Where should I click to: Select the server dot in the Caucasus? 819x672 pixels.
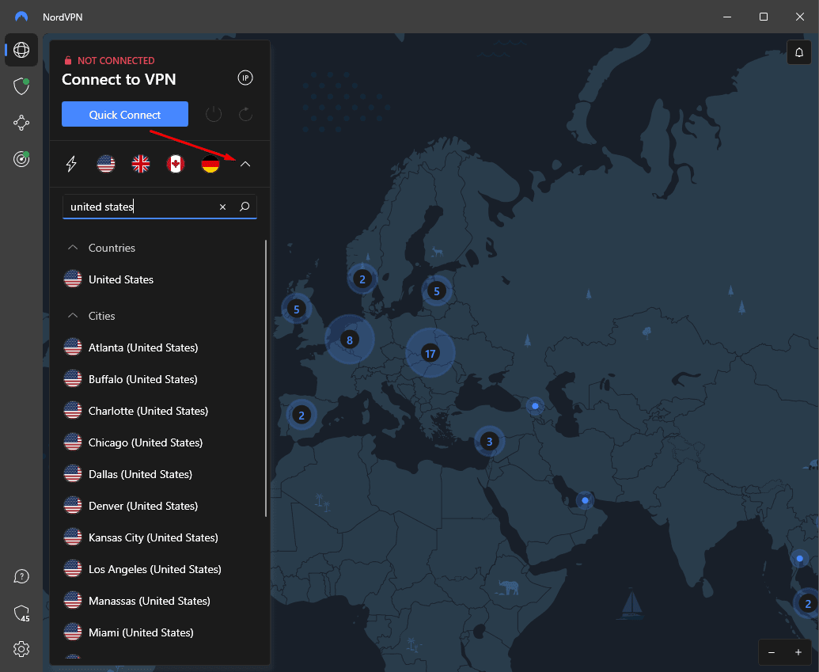pos(535,406)
